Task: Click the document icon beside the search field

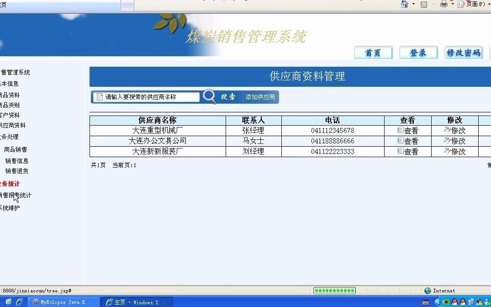Action: [100, 96]
